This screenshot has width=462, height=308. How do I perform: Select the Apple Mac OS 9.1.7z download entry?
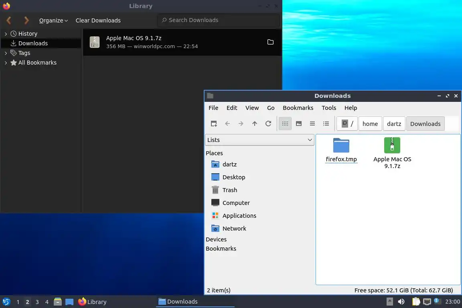click(182, 42)
